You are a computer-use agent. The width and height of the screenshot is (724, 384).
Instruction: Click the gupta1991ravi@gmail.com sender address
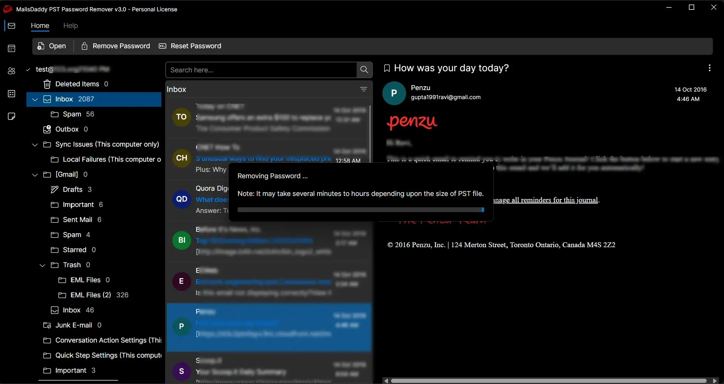(446, 97)
